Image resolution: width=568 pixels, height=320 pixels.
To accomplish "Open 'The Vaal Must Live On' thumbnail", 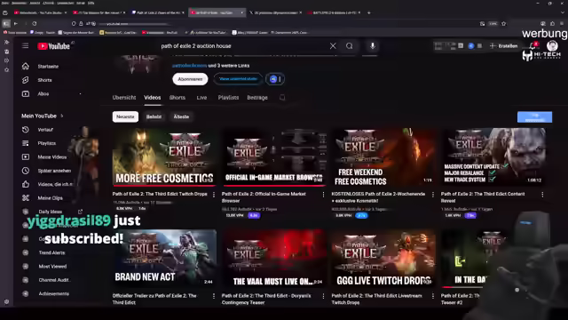I will point(274,259).
